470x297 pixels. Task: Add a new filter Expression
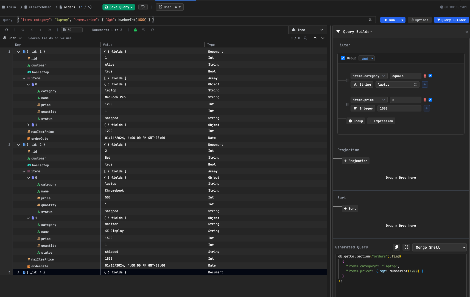click(381, 121)
